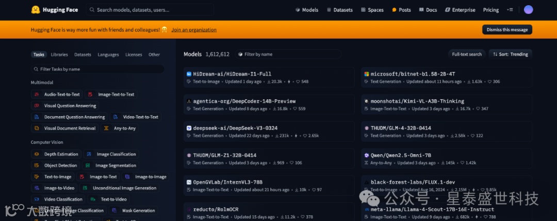The width and height of the screenshot is (557, 221).
Task: Open the reducto/RolmOCR model
Action: click(x=269, y=212)
